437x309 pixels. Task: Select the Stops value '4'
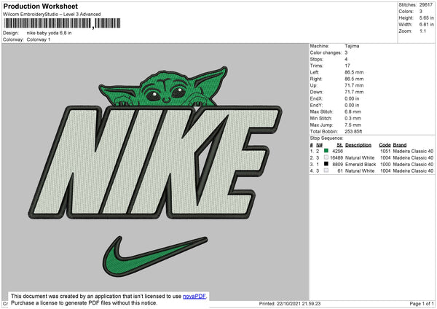(x=346, y=59)
